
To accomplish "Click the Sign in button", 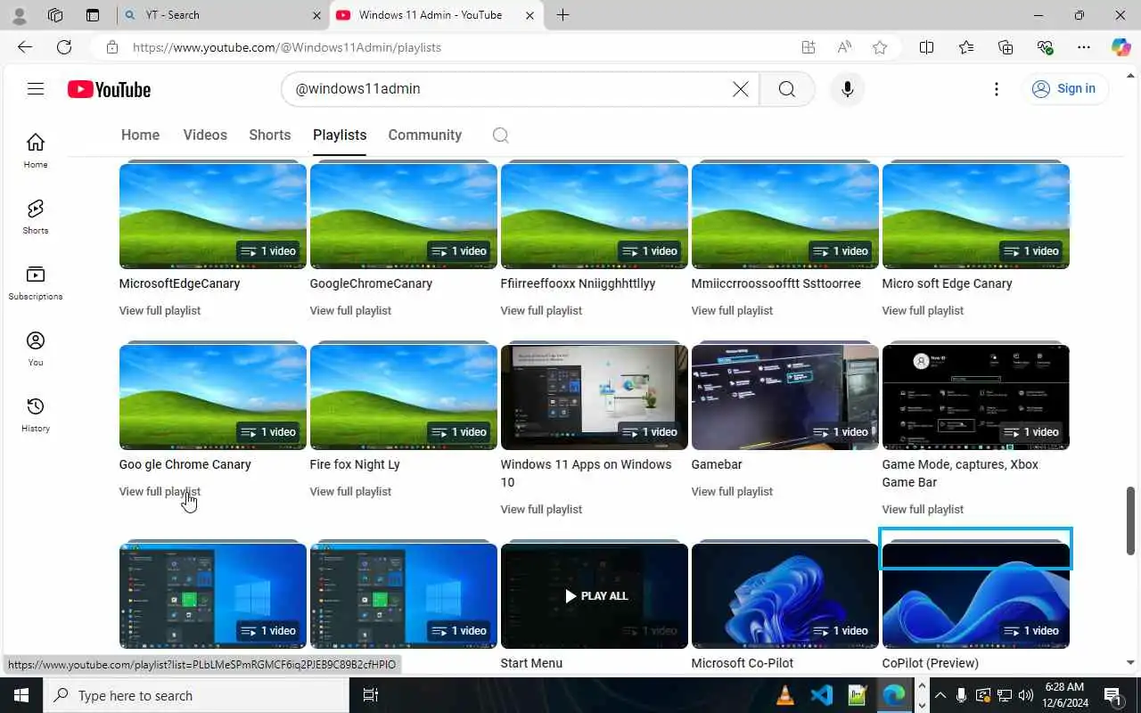I will point(1064,88).
